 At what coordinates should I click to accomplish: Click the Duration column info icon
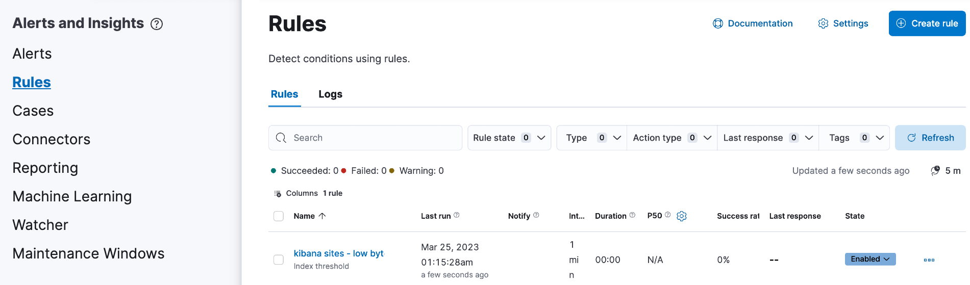pos(632,215)
